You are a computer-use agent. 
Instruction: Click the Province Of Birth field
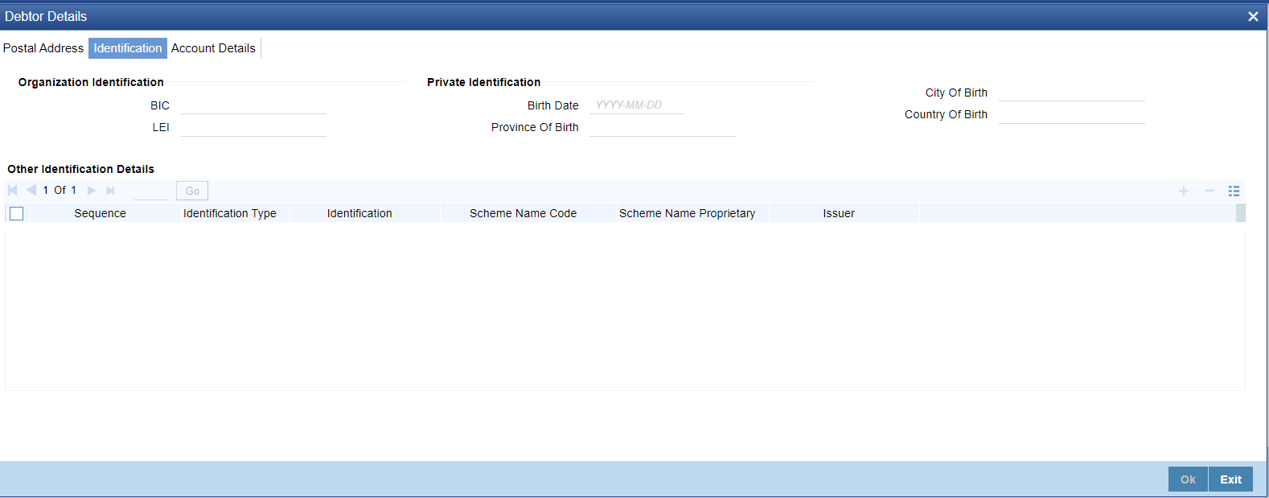(x=663, y=127)
